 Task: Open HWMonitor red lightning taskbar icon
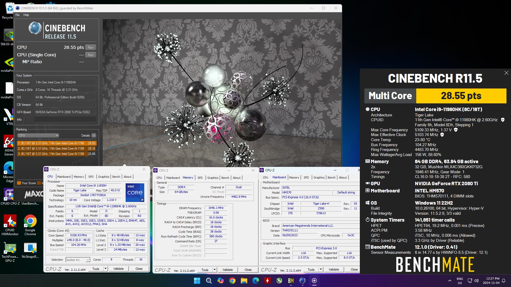click(x=267, y=281)
